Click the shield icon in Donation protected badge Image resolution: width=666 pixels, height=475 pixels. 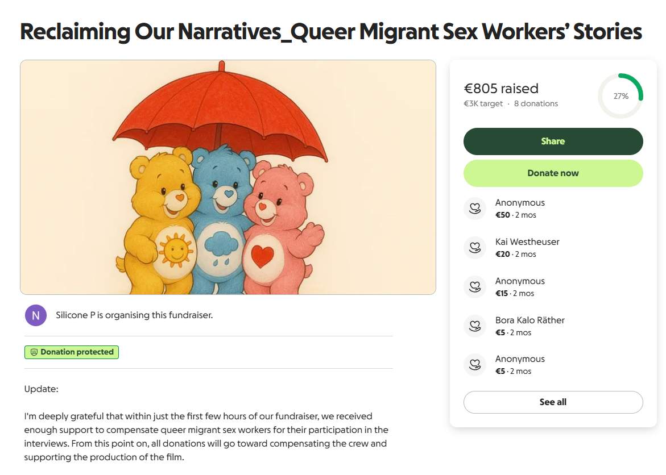coord(34,352)
